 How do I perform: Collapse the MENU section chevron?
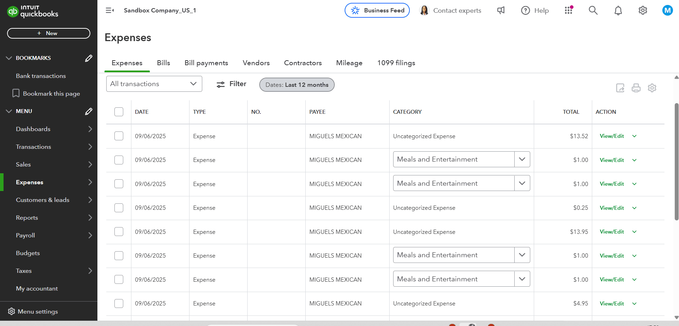(x=9, y=111)
